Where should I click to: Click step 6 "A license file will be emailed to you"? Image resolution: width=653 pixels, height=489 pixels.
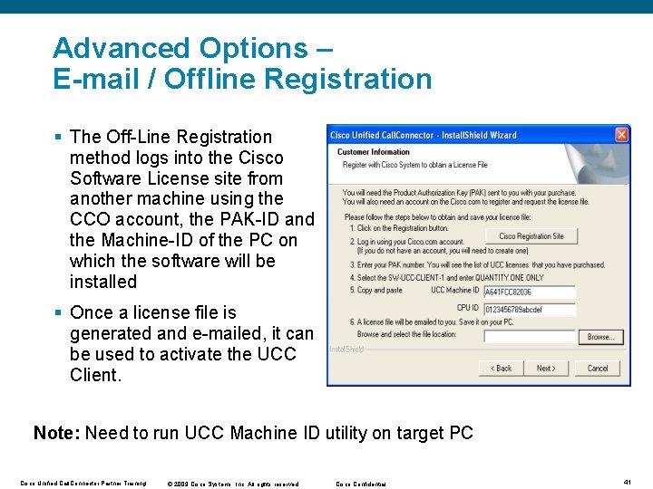[432, 322]
